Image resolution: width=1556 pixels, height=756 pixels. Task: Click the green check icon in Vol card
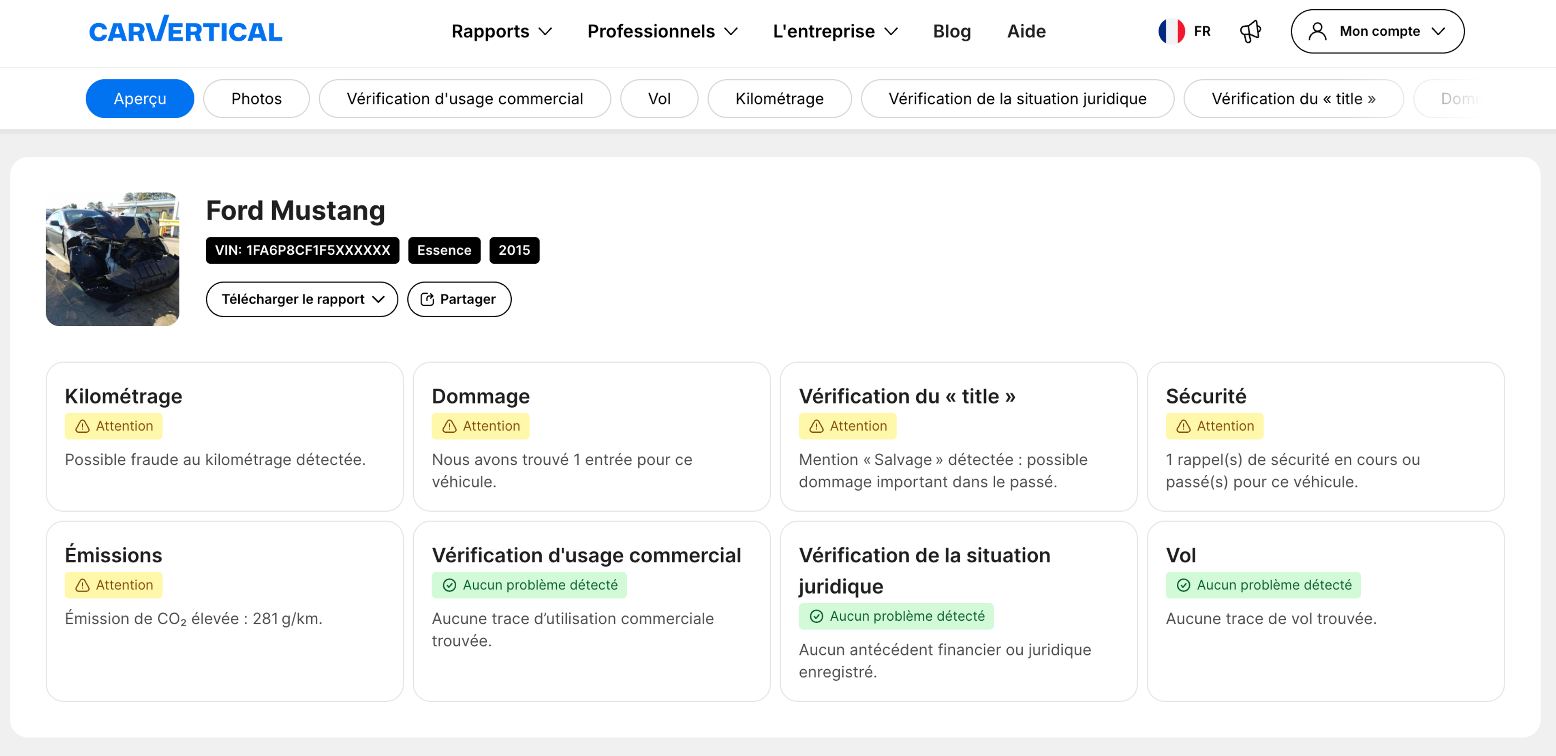tap(1183, 585)
